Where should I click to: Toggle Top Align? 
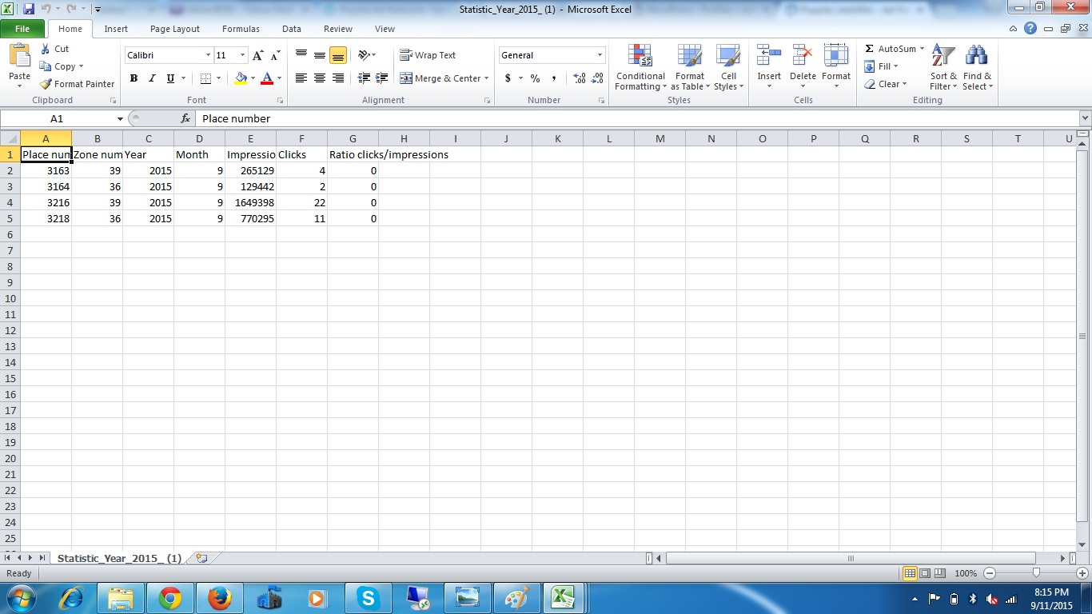pos(301,55)
